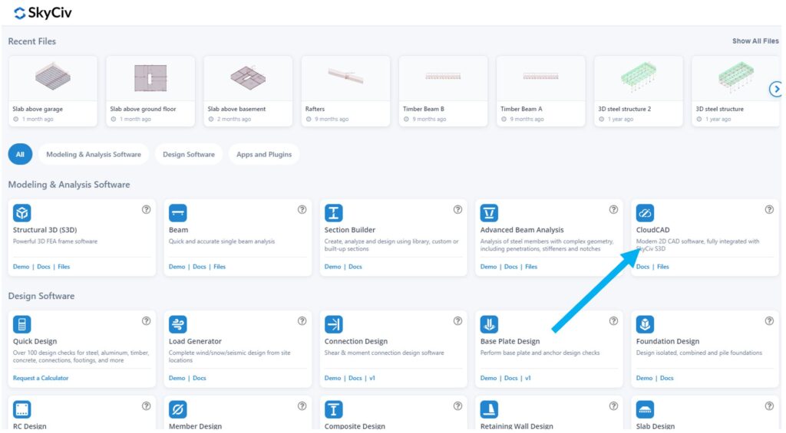
Task: Open Beam Demo link
Action: [x=177, y=267]
